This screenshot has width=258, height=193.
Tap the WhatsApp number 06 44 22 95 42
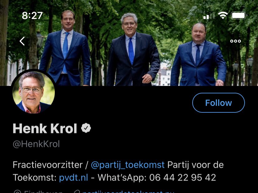click(x=183, y=177)
